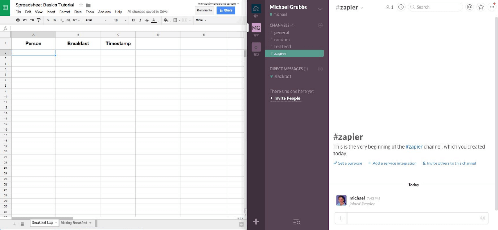Viewport: 498px width, 230px height.
Task: Open the mentions @ icon
Action: point(469,7)
